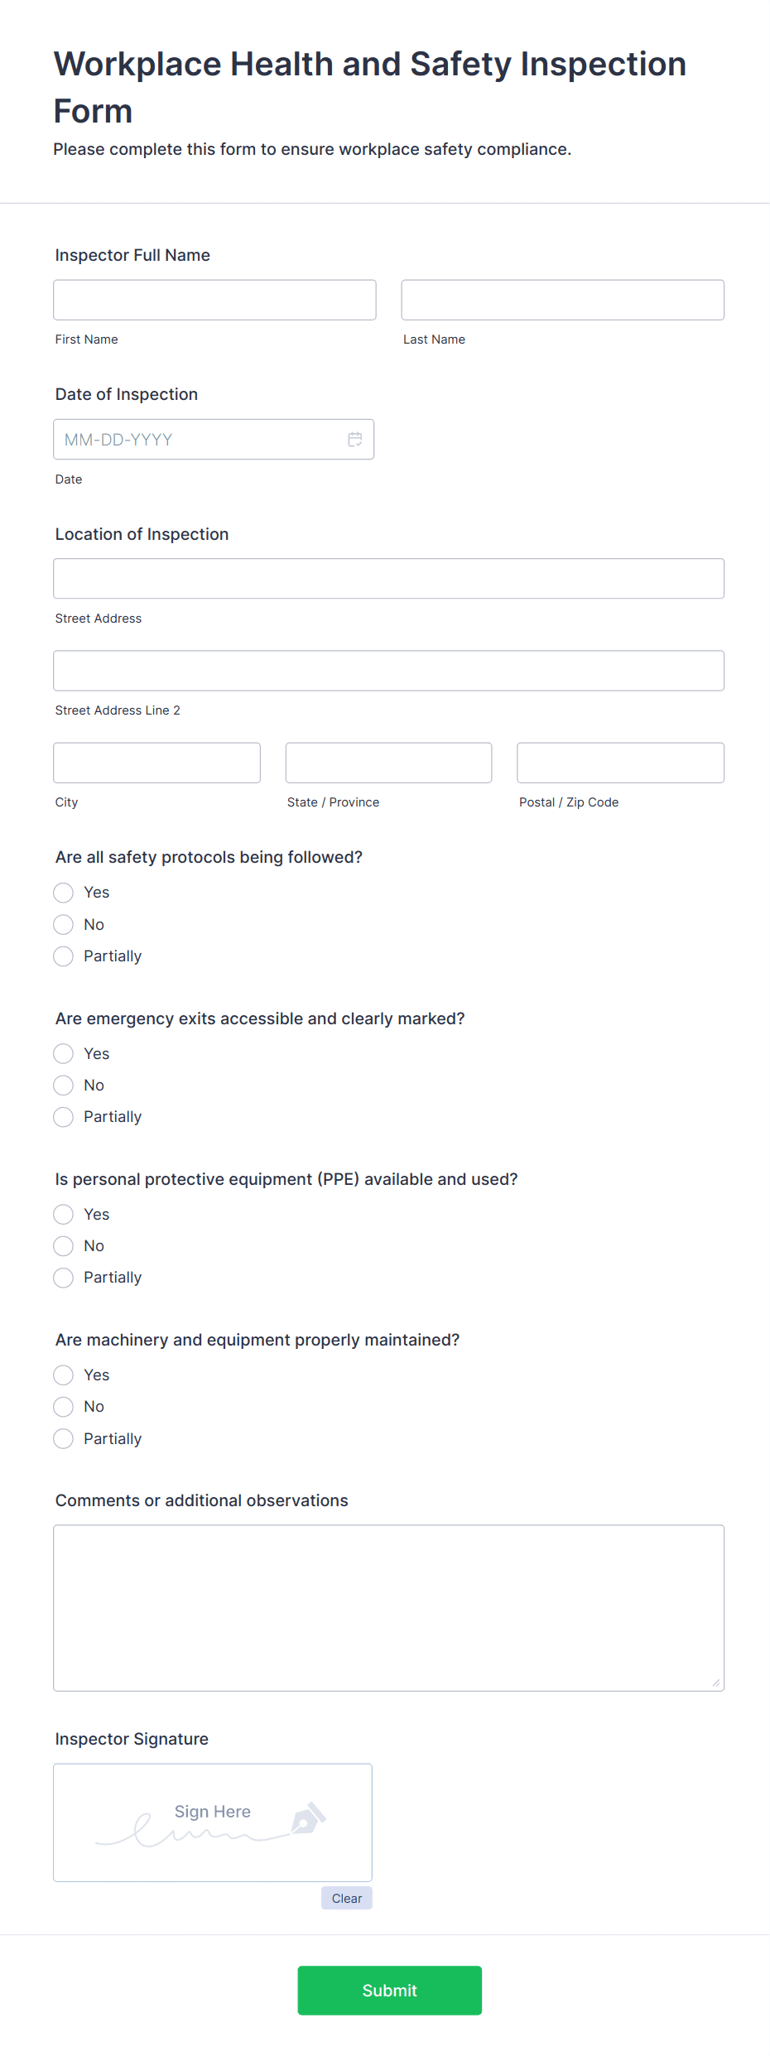Screen dimensions: 770x2056
Task: Clear the inspector signature
Action: [346, 1898]
